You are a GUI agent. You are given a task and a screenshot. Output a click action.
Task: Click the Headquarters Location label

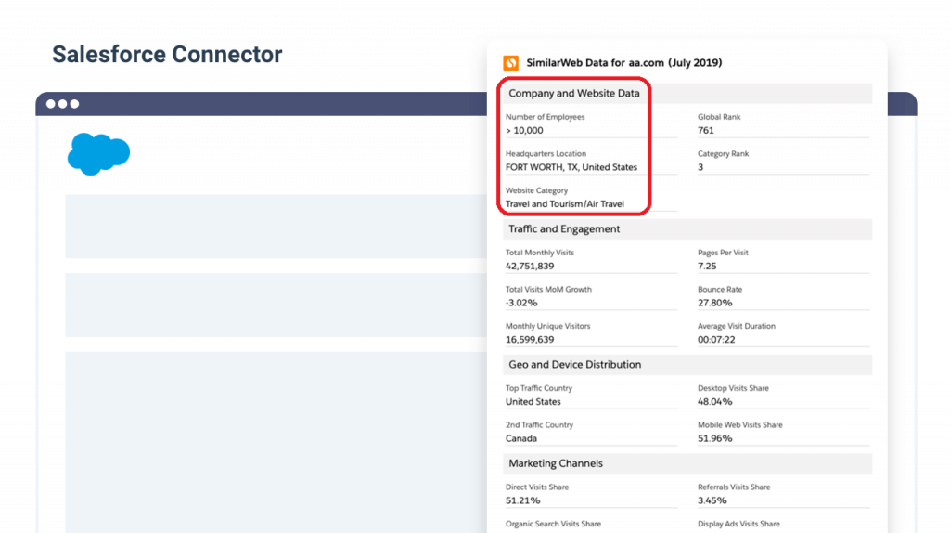[x=546, y=154]
